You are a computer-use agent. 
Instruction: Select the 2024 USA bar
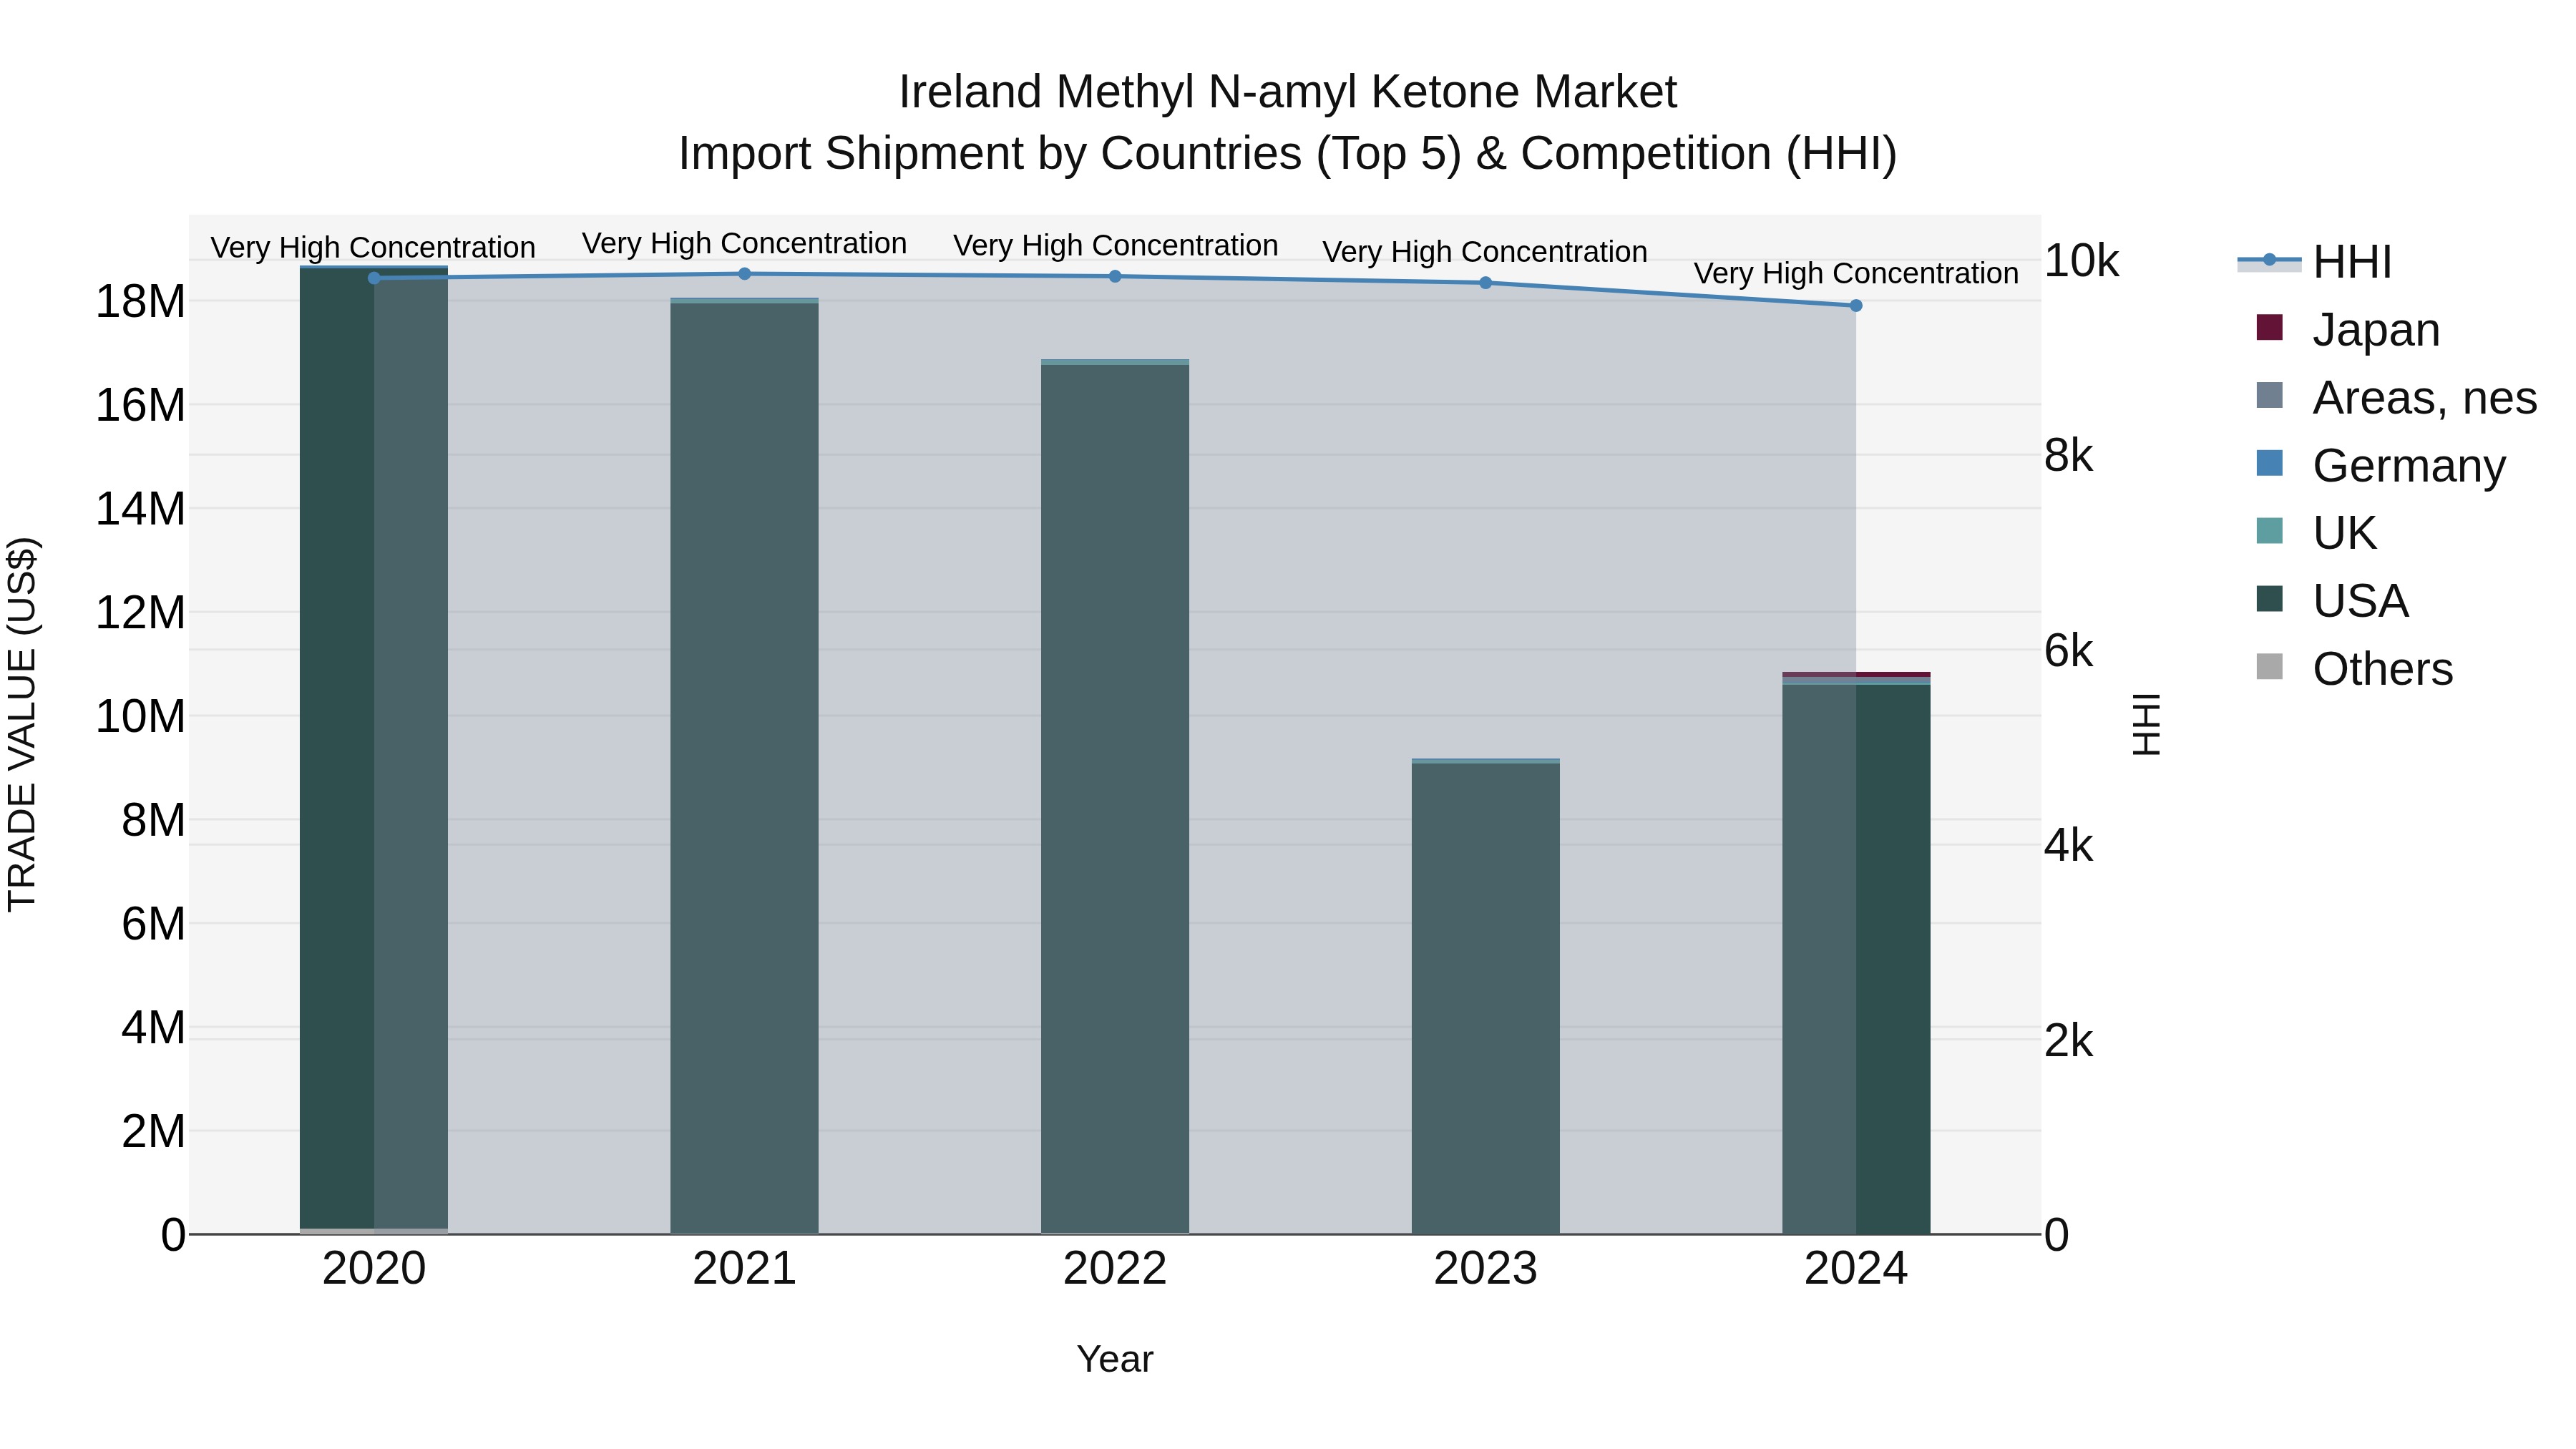(x=1856, y=959)
